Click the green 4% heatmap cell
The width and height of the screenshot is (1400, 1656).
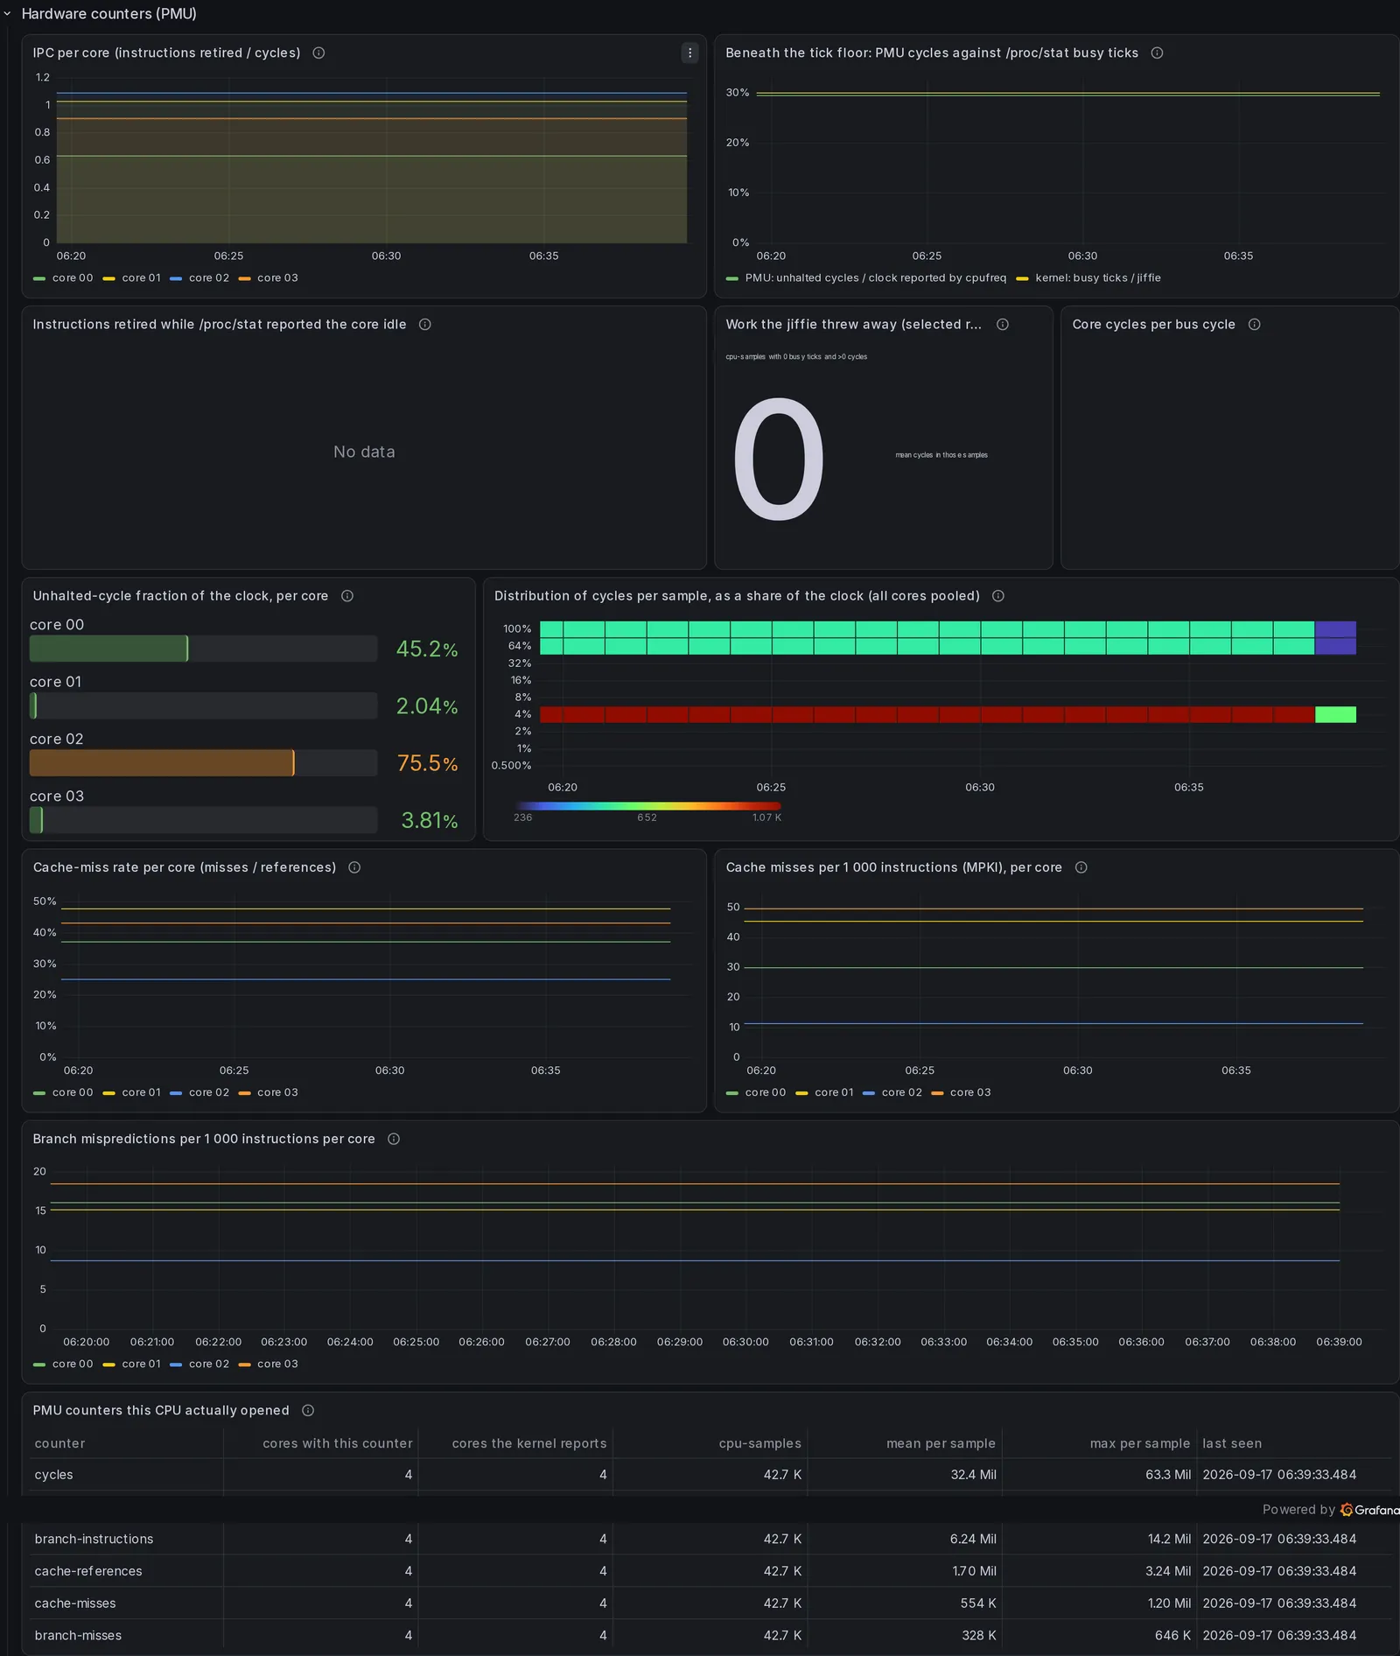(x=1335, y=714)
